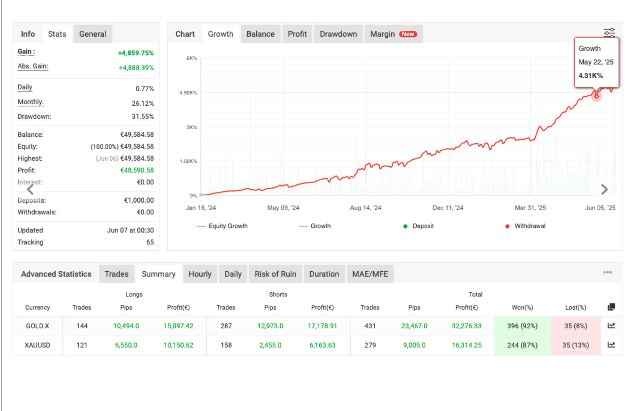Click the Currency column header
The image size is (632, 411).
pos(38,307)
